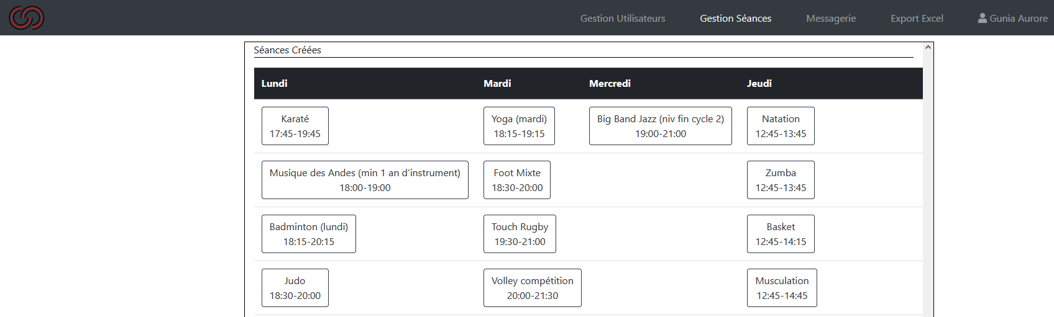Select the Basket 12:45-14:15 session
1054x317 pixels.
click(781, 234)
